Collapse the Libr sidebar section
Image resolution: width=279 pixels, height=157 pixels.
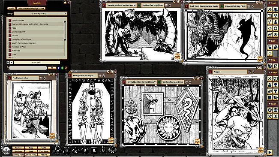click(273, 41)
